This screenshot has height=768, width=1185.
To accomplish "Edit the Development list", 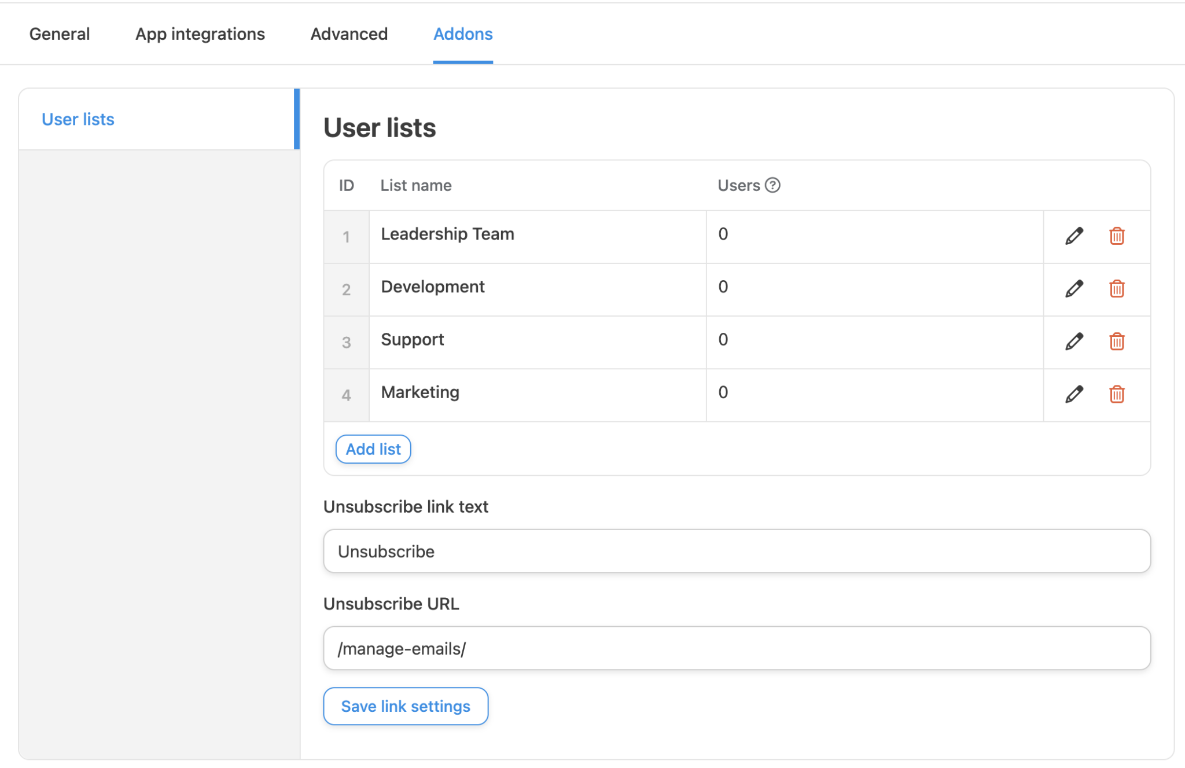I will click(x=1073, y=289).
